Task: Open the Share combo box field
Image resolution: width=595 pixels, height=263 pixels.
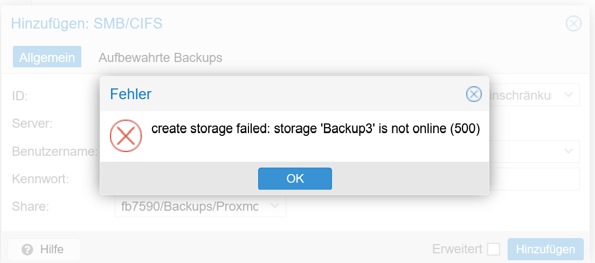Action: click(200, 206)
